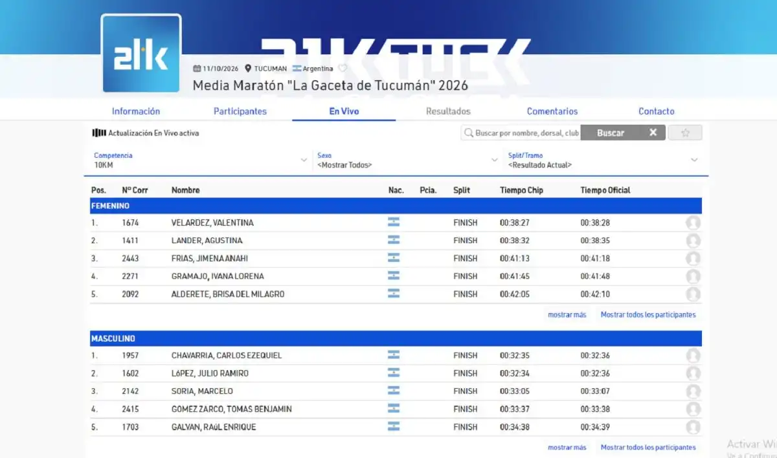Open avatar icon for Gramajo, Ivana Lorena
This screenshot has width=777, height=458.
point(693,277)
